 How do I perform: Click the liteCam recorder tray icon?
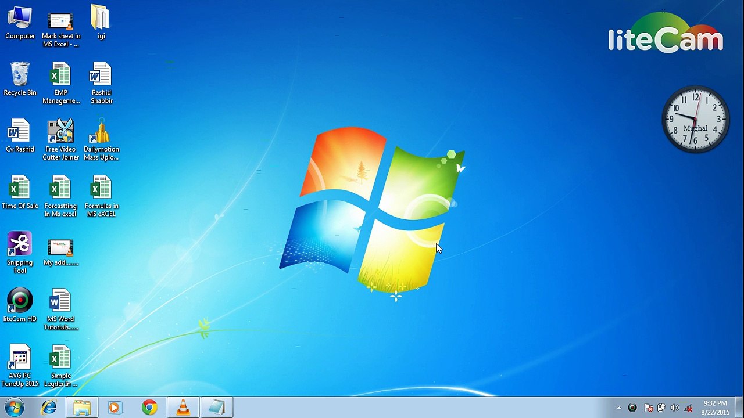click(632, 408)
